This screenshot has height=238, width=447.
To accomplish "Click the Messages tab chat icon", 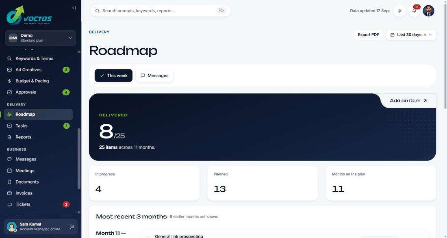I will pos(143,76).
